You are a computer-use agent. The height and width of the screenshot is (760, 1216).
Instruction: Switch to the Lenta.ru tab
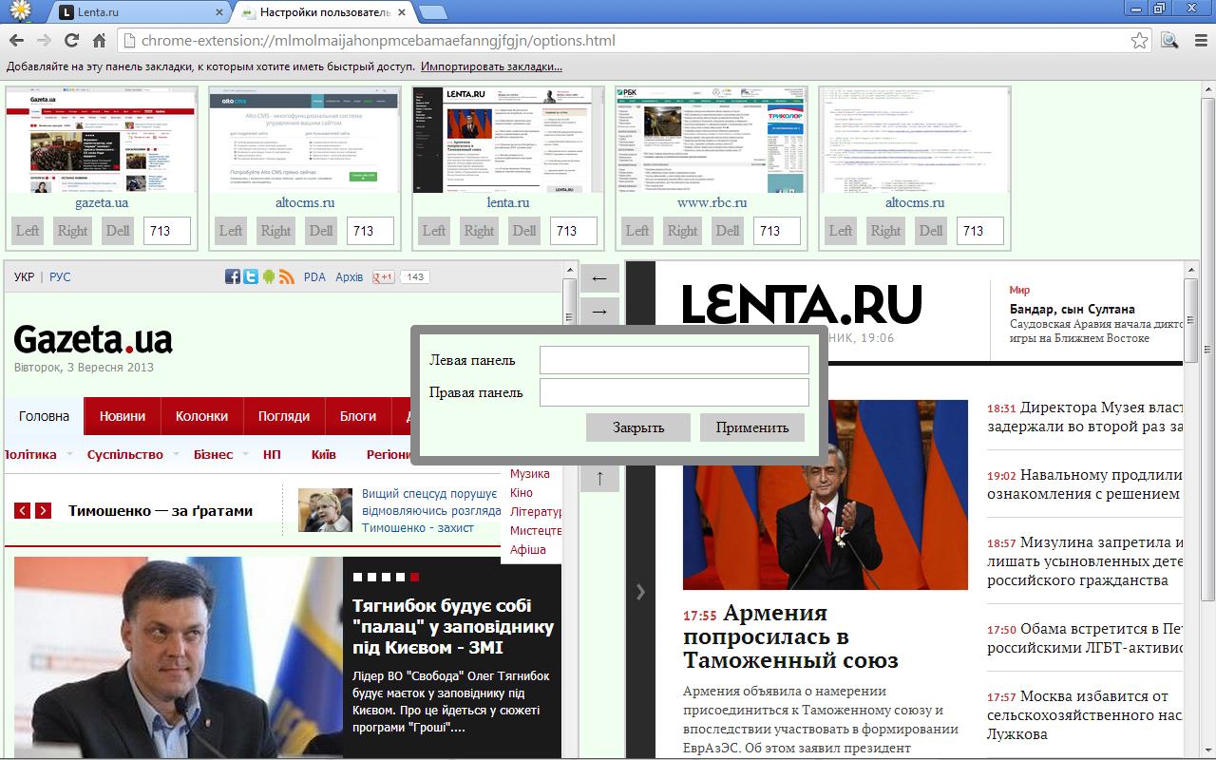click(138, 12)
